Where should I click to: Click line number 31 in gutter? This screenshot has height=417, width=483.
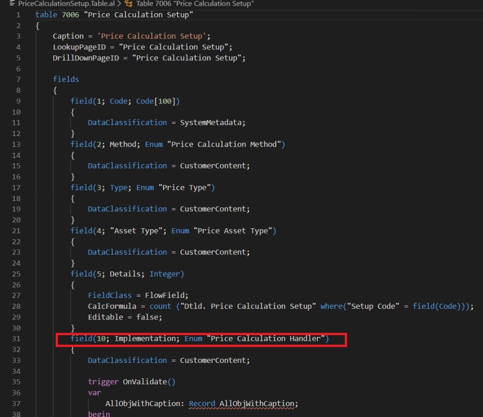coord(17,339)
